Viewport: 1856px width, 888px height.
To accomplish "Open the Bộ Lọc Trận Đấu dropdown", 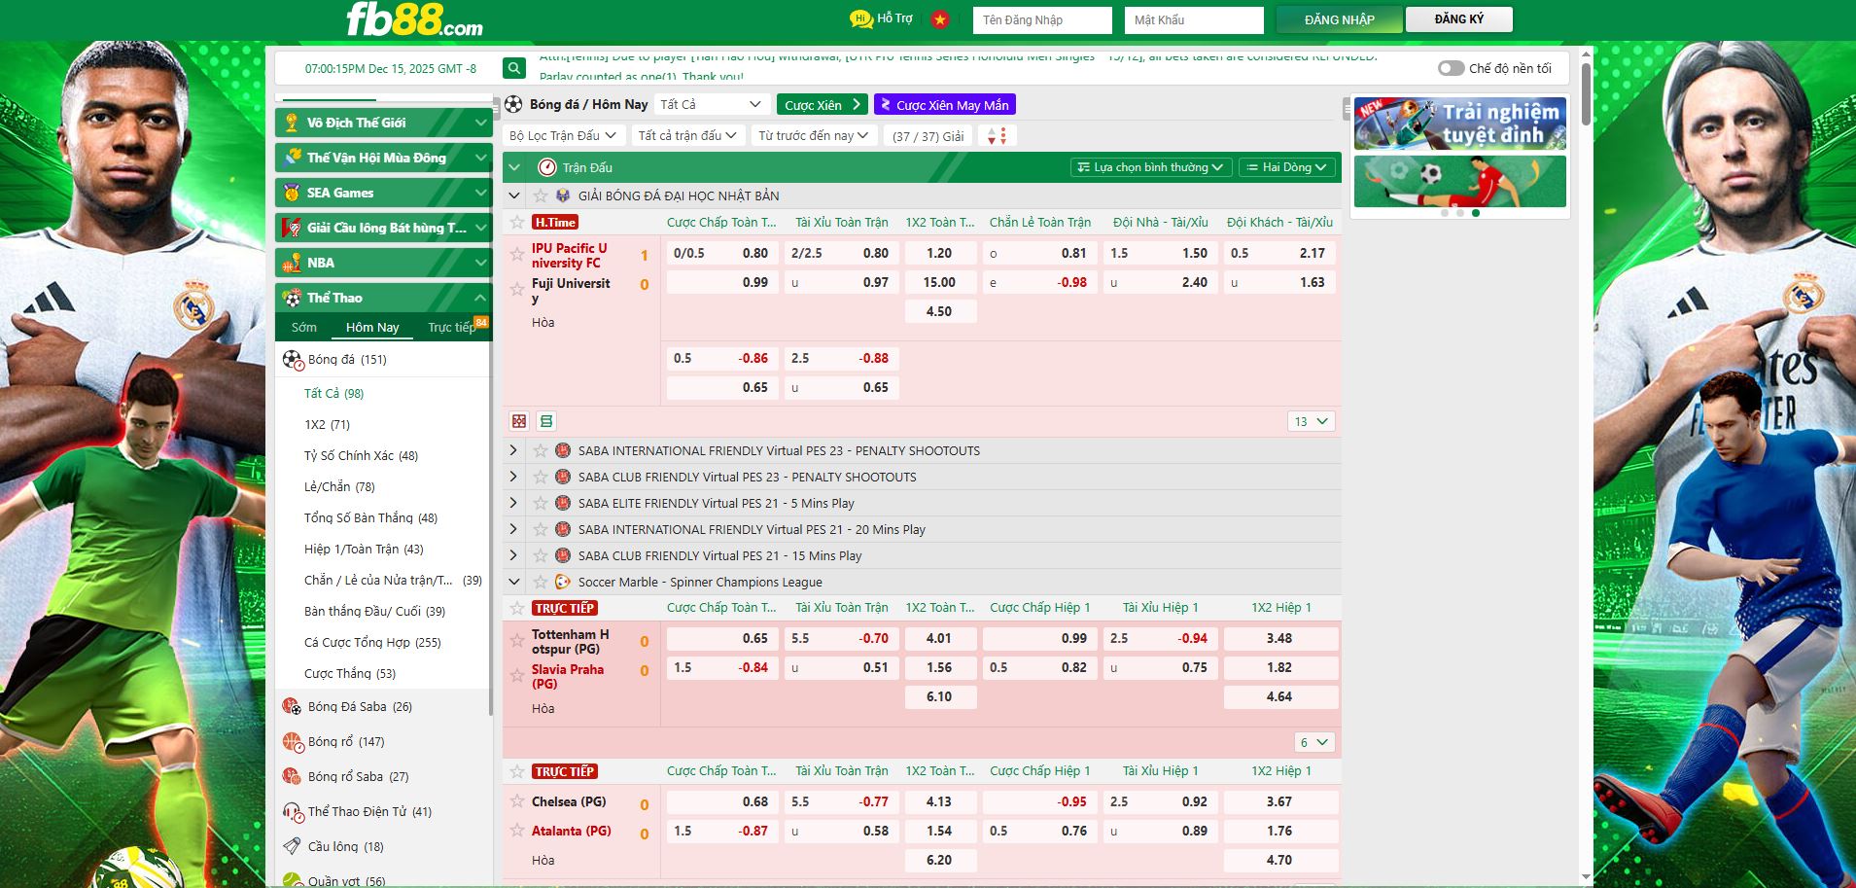I will coord(562,136).
